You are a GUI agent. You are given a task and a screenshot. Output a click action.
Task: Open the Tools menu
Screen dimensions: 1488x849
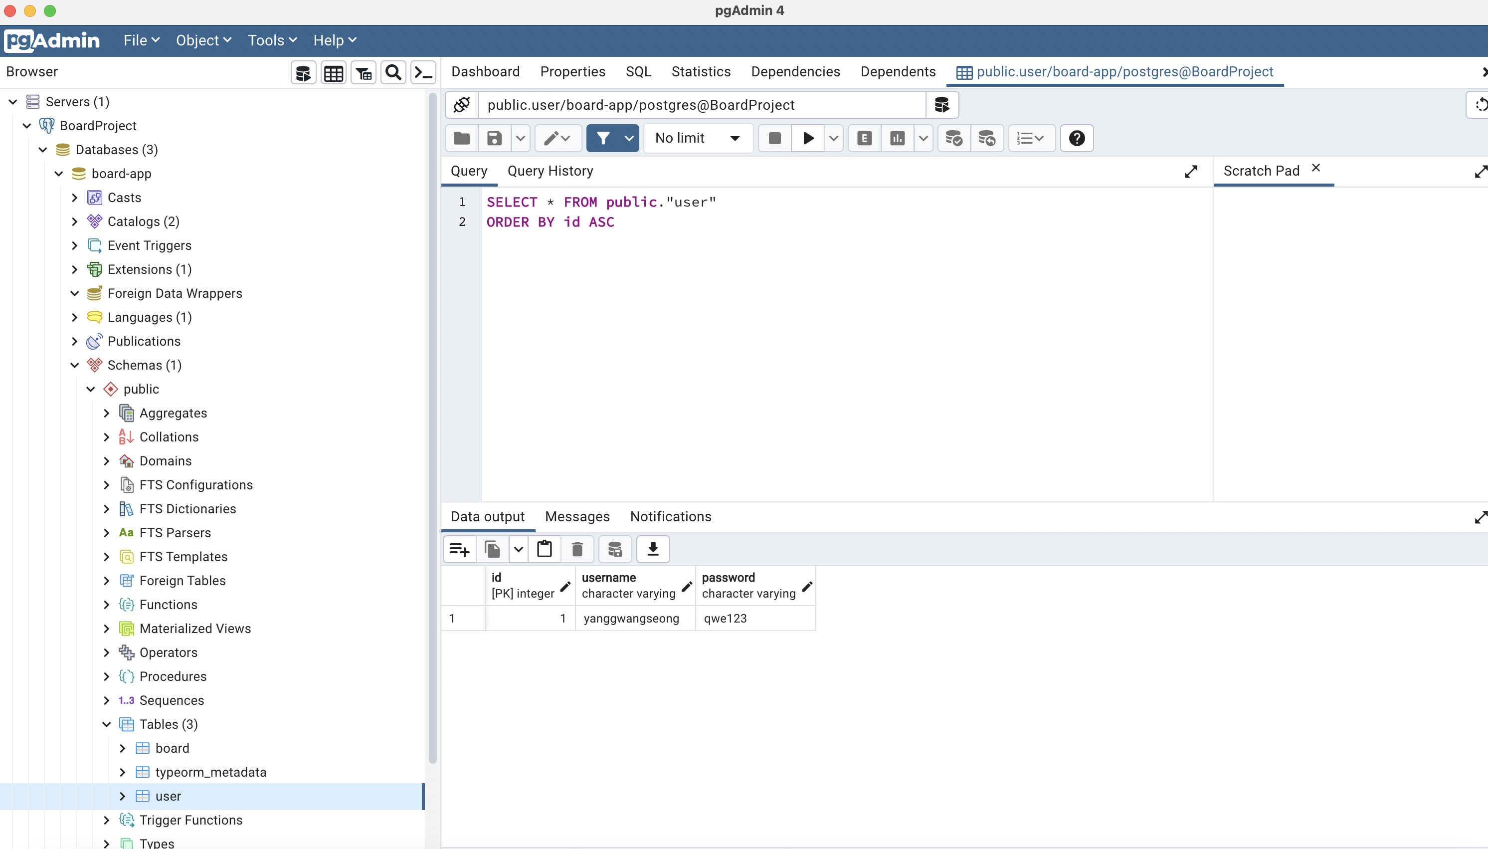[272, 40]
